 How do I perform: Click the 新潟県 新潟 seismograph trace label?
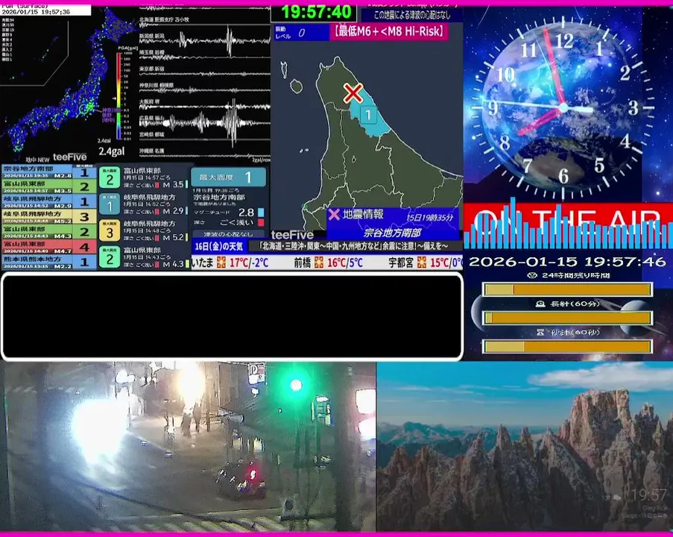coord(151,36)
